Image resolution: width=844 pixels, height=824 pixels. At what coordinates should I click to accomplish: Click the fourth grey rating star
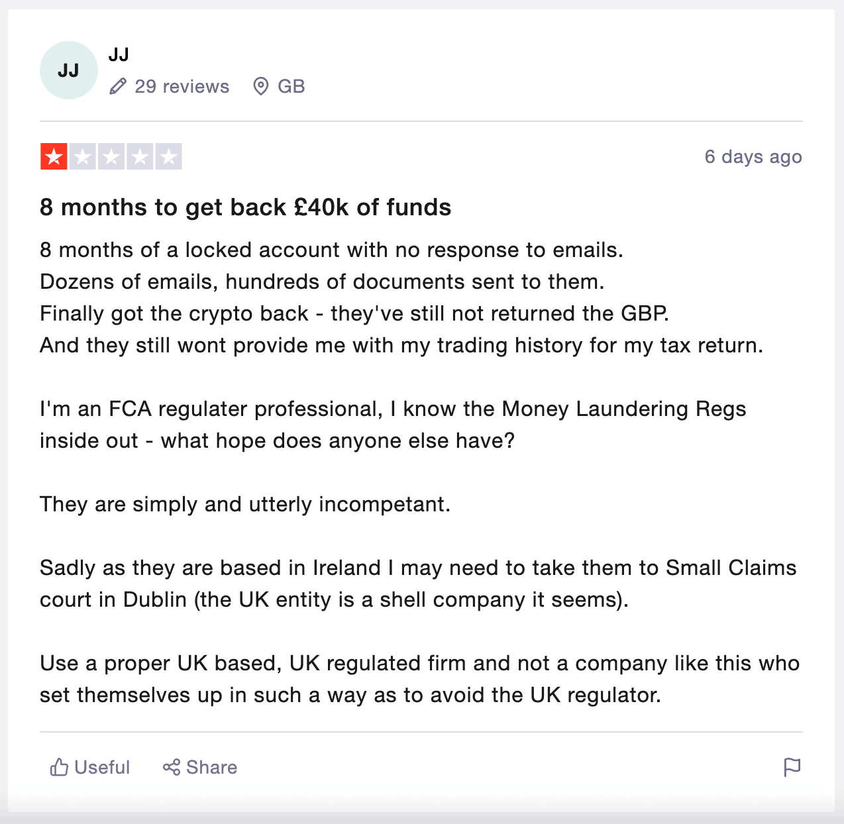click(140, 157)
